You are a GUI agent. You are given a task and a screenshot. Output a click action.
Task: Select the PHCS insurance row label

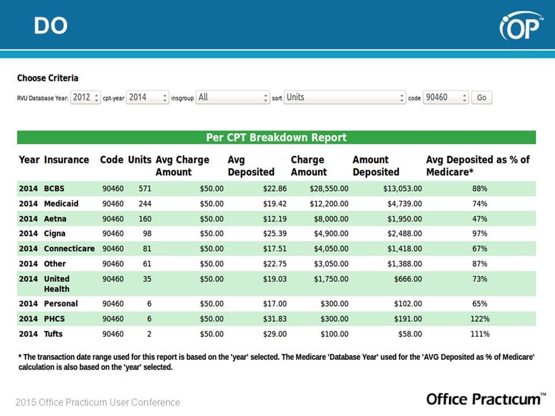tap(54, 319)
